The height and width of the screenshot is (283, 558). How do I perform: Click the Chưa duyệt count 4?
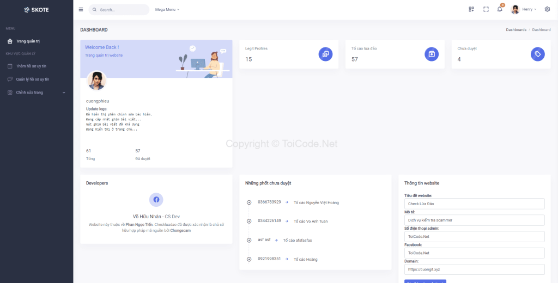pos(459,59)
